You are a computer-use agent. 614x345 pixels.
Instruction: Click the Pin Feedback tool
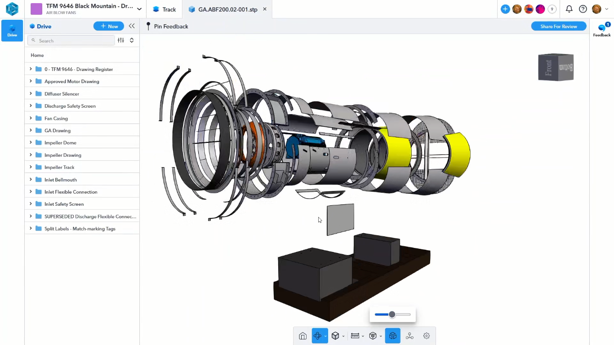pos(167,27)
